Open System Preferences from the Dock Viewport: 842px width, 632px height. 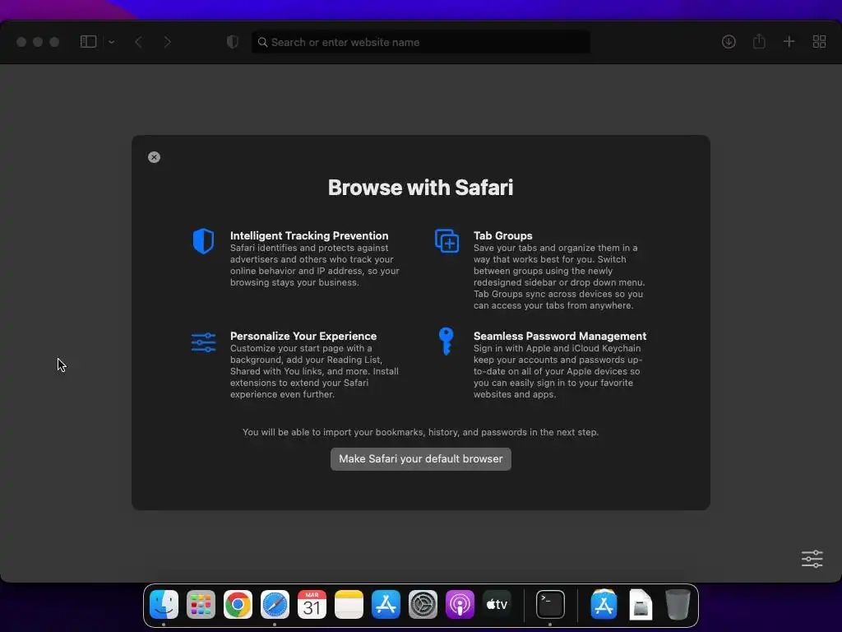[423, 605]
